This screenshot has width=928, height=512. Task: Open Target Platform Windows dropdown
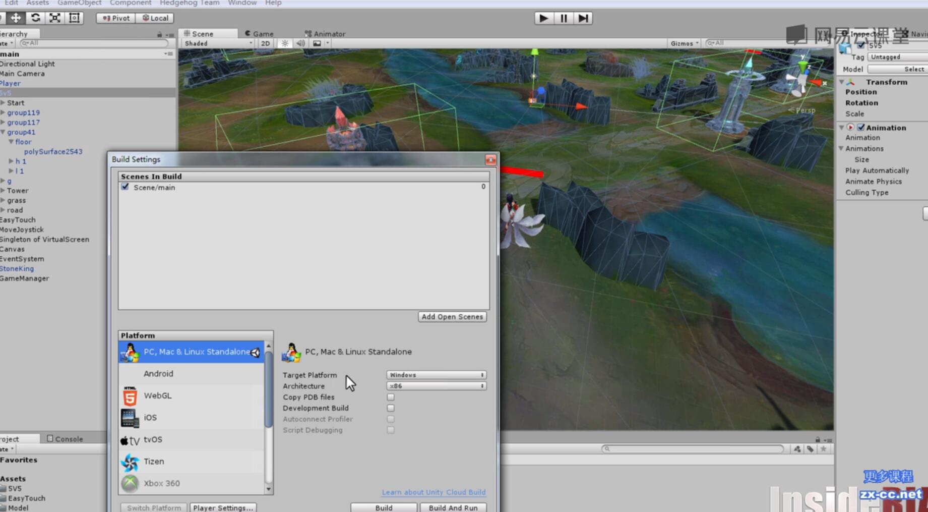436,375
